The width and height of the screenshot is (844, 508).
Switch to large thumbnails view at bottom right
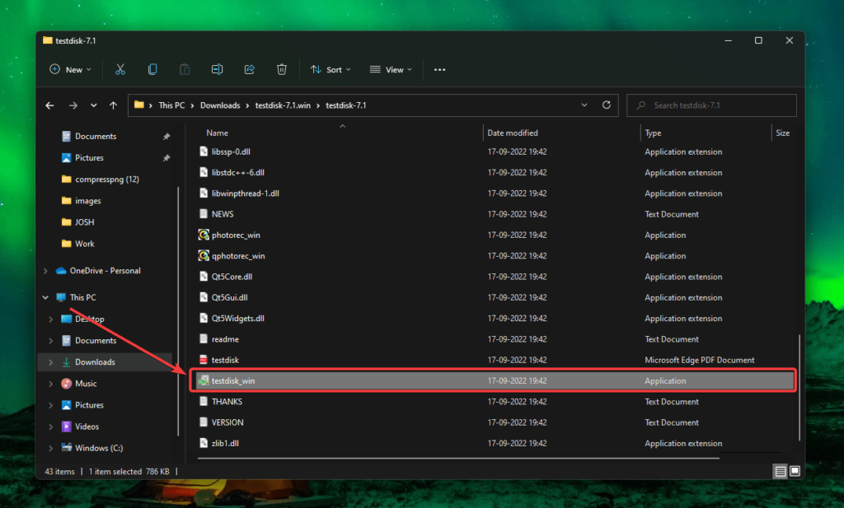tap(795, 471)
